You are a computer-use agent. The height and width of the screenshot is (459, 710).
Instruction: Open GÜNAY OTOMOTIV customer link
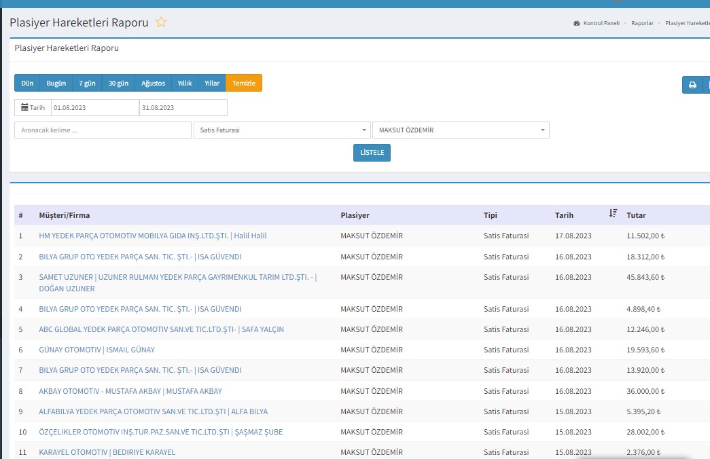click(x=97, y=350)
